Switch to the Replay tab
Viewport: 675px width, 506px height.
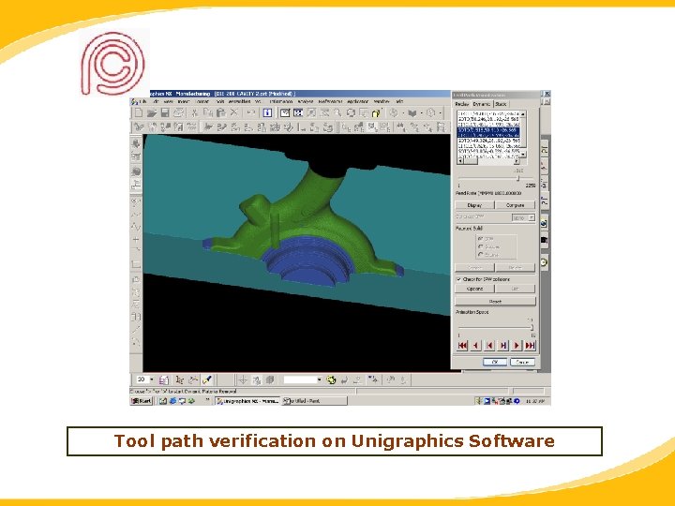[462, 104]
